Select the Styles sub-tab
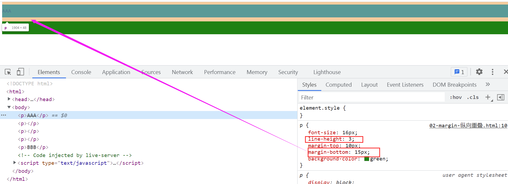The width and height of the screenshot is (508, 184). 309,85
